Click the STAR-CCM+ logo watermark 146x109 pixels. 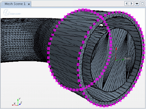tap(12, 12)
